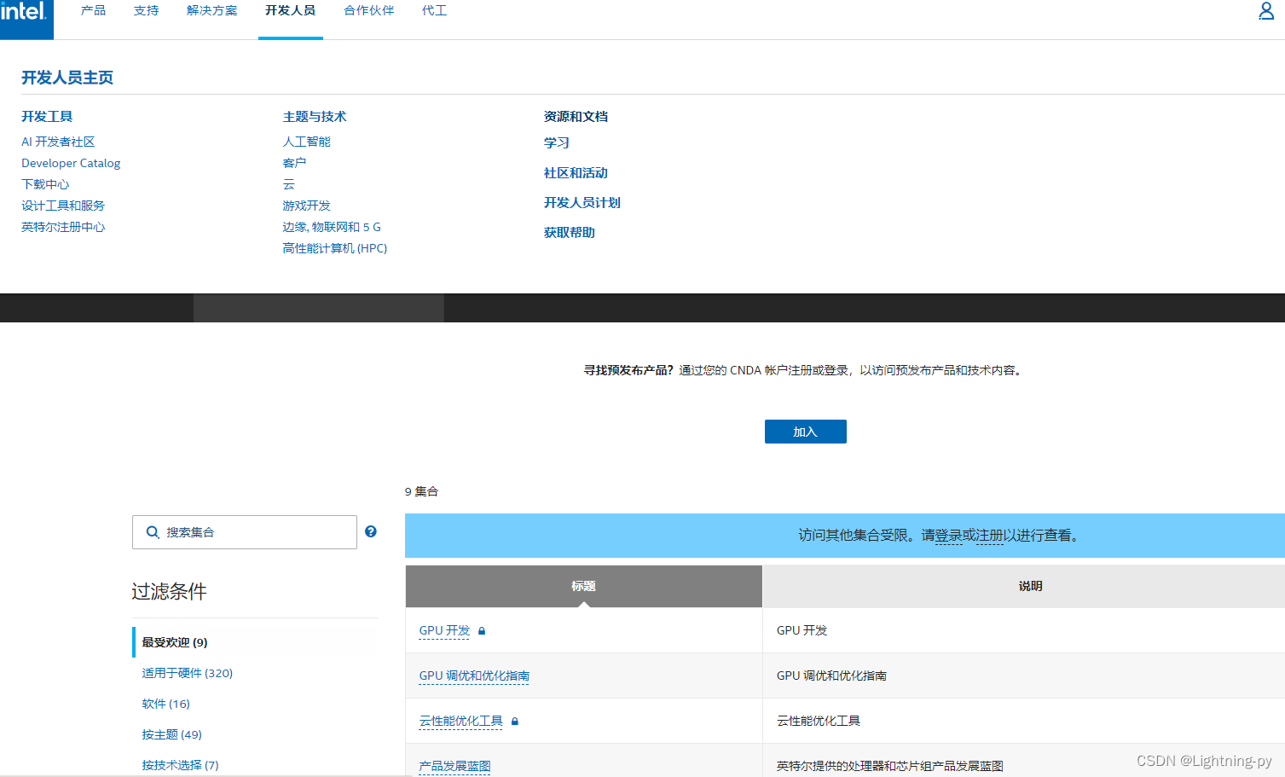Open the 支持 menu
1285x777 pixels.
[147, 11]
